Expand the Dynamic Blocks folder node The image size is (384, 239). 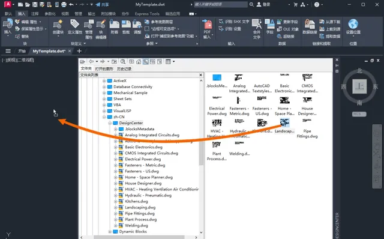(110, 232)
